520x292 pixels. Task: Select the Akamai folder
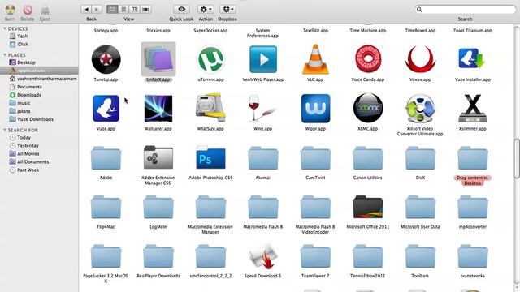pyautogui.click(x=263, y=158)
